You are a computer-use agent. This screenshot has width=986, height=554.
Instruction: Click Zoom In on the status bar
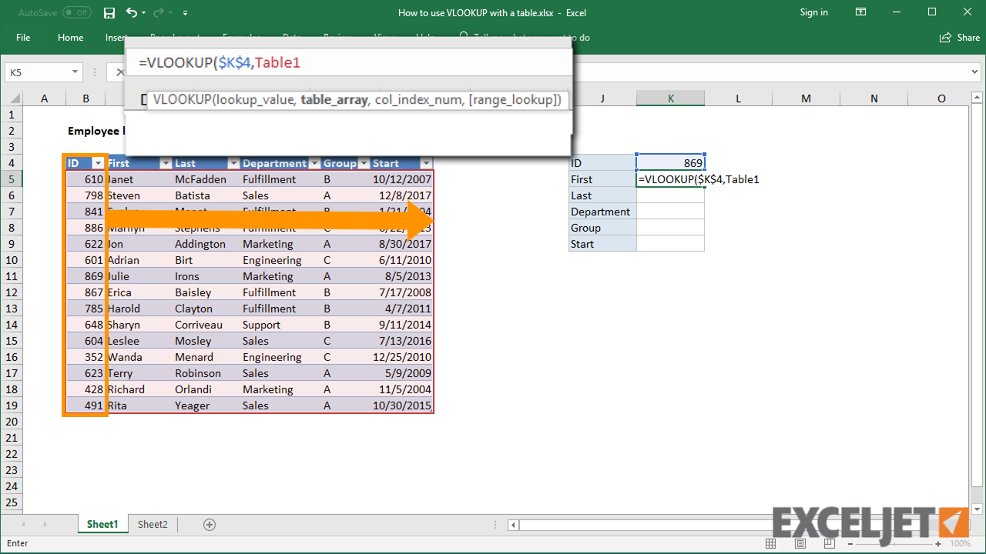coord(938,543)
